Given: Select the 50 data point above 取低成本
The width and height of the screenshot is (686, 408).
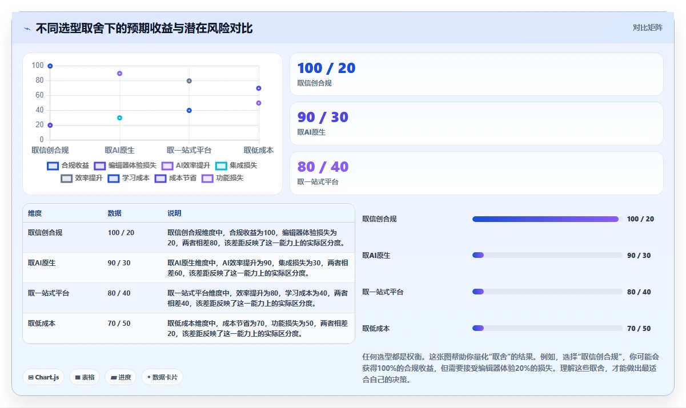Looking at the screenshot, I should (259, 103).
